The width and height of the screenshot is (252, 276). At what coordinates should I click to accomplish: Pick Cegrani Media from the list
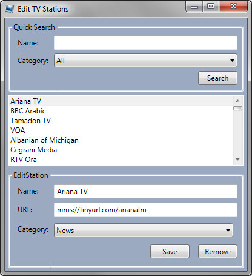click(121, 150)
